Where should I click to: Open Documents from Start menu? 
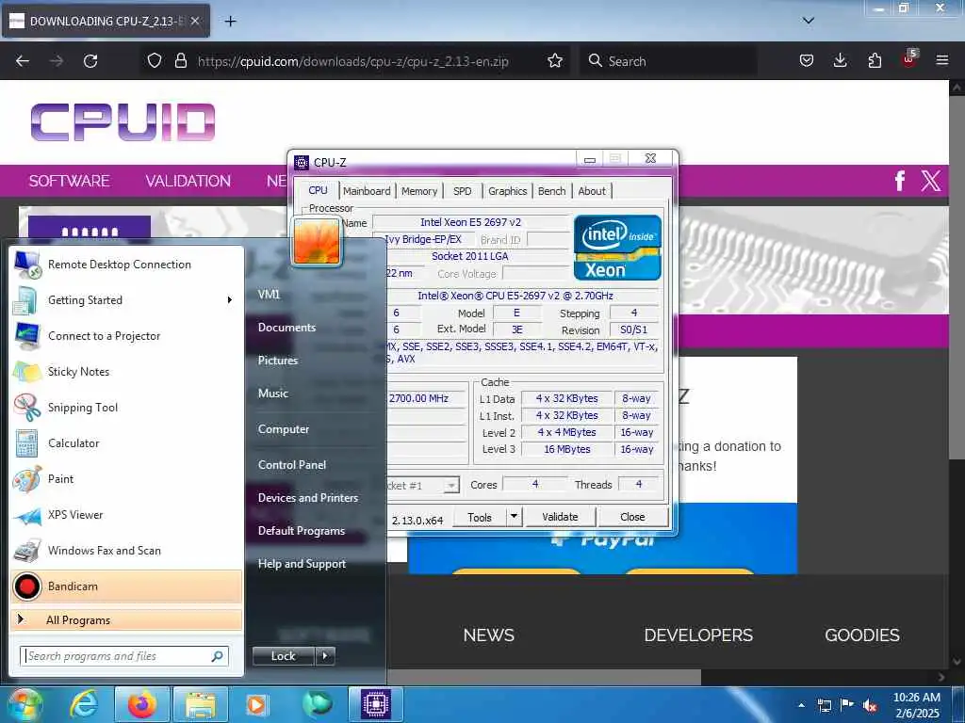(286, 327)
